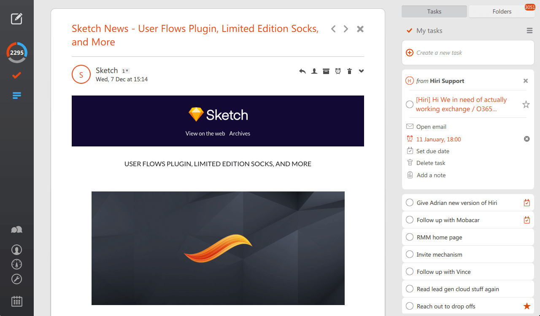Mark the Hiri exchange task complete
The height and width of the screenshot is (316, 540).
click(410, 104)
